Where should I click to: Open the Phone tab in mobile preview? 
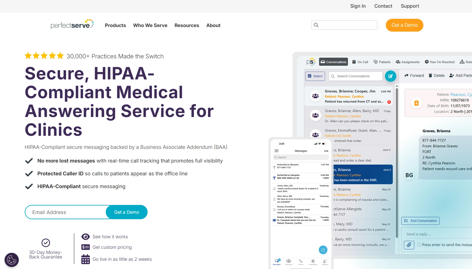(x=301, y=262)
